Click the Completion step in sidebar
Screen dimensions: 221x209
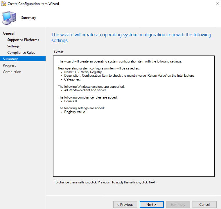(x=12, y=72)
